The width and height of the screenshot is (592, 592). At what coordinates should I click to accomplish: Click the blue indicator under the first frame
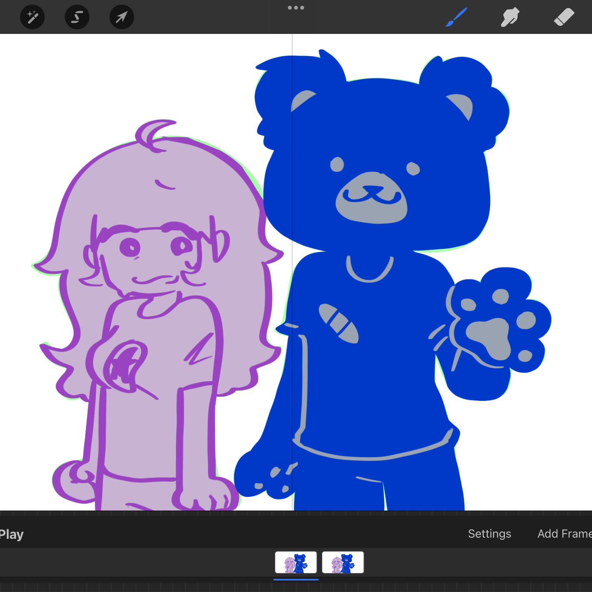(296, 579)
